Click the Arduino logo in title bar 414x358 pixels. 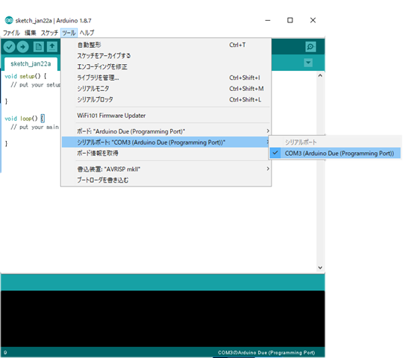[9, 20]
